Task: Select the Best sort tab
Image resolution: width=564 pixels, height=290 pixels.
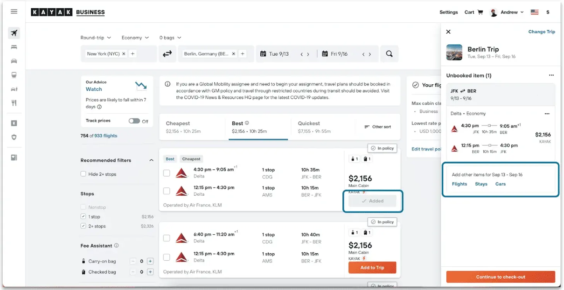Action: (x=258, y=127)
